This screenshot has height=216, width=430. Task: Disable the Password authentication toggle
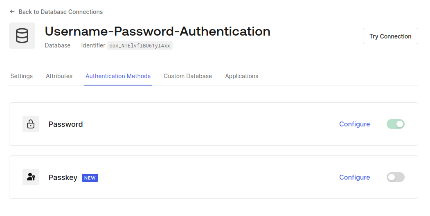point(395,124)
